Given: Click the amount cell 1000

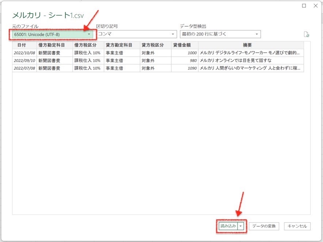Looking at the screenshot, I should (185, 53).
